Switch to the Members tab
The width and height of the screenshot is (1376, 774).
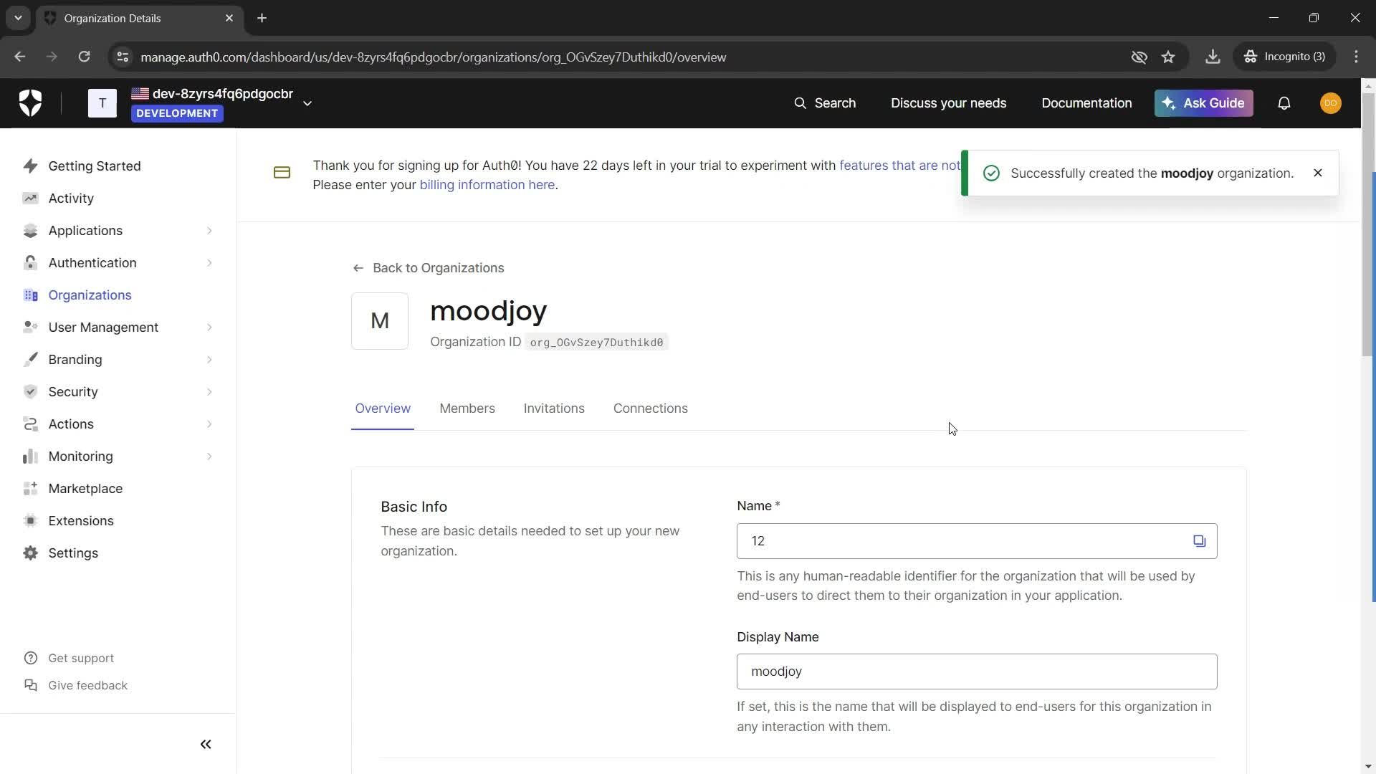click(467, 408)
